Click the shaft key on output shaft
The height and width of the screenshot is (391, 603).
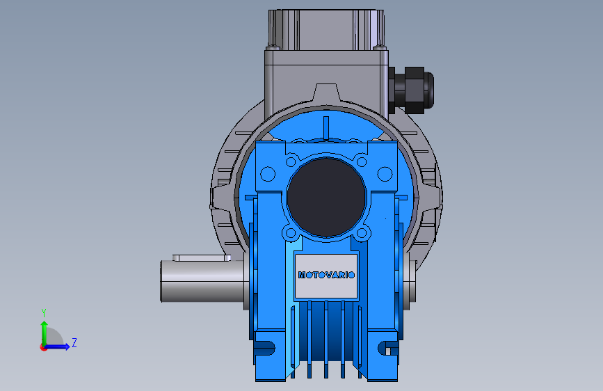[202, 257]
